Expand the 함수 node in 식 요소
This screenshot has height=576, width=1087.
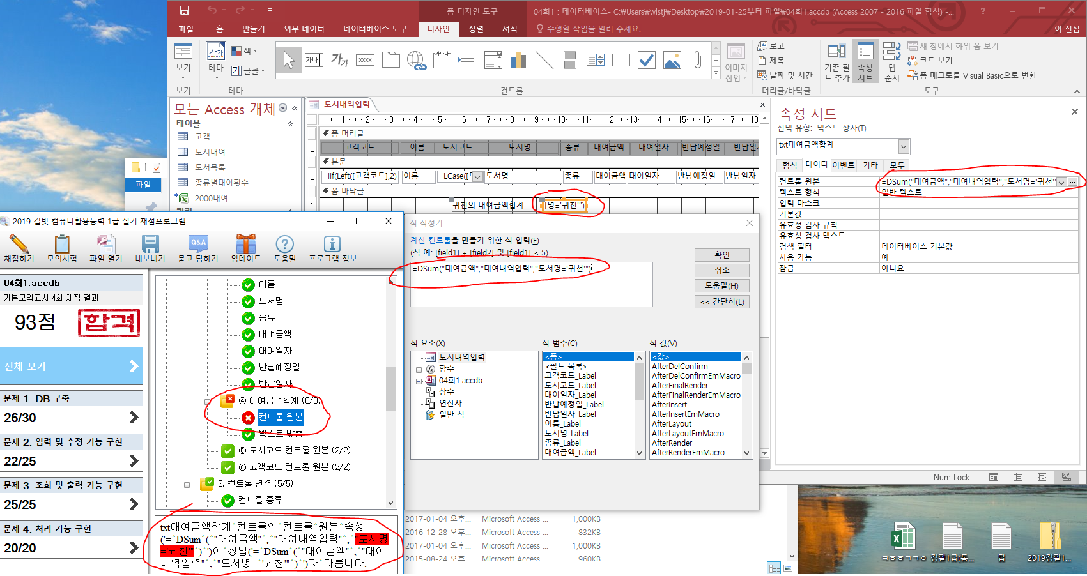tap(419, 369)
